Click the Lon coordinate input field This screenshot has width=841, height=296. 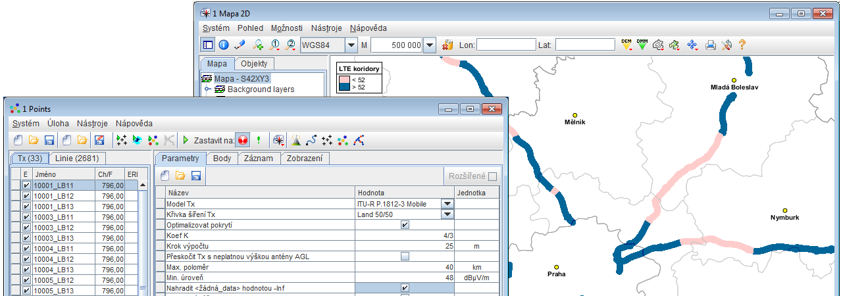[x=506, y=45]
